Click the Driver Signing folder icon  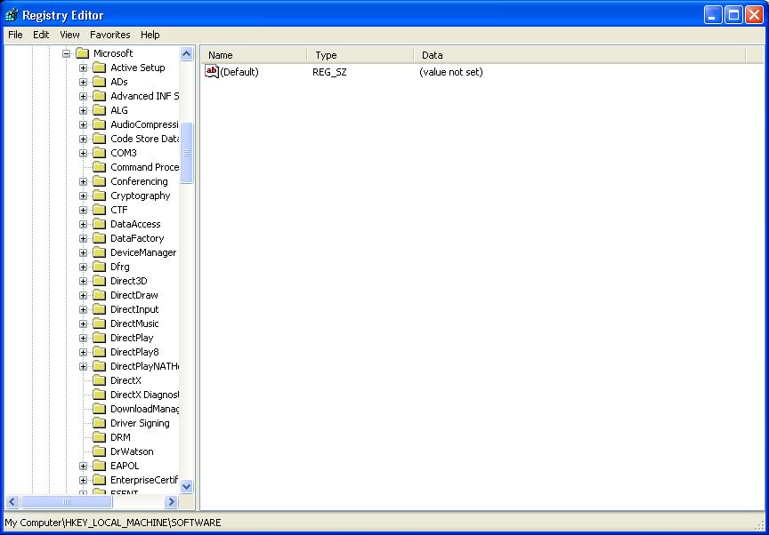pyautogui.click(x=99, y=422)
